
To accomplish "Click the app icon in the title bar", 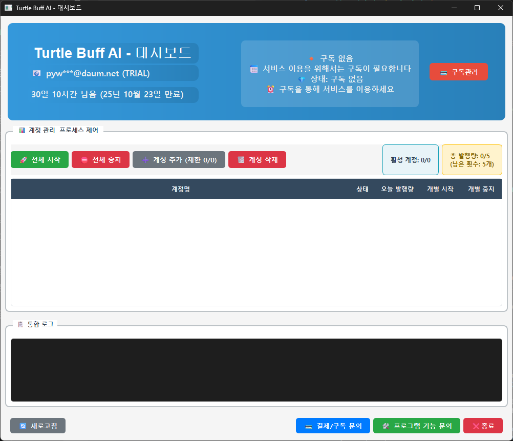I will pos(9,8).
